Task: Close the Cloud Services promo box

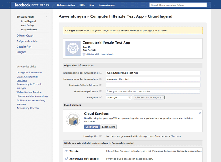Action: 200,113
